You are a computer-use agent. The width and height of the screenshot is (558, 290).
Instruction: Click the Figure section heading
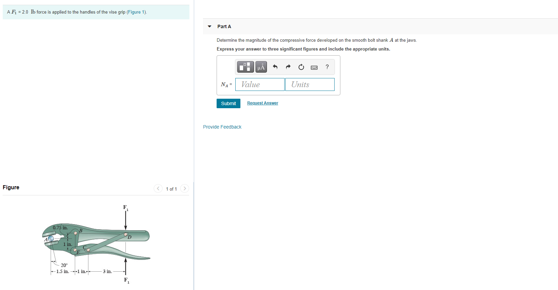pyautogui.click(x=11, y=187)
